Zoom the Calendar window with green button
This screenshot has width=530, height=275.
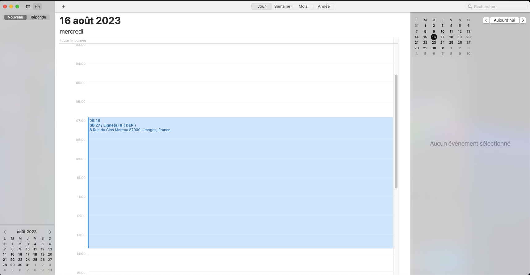pos(17,6)
